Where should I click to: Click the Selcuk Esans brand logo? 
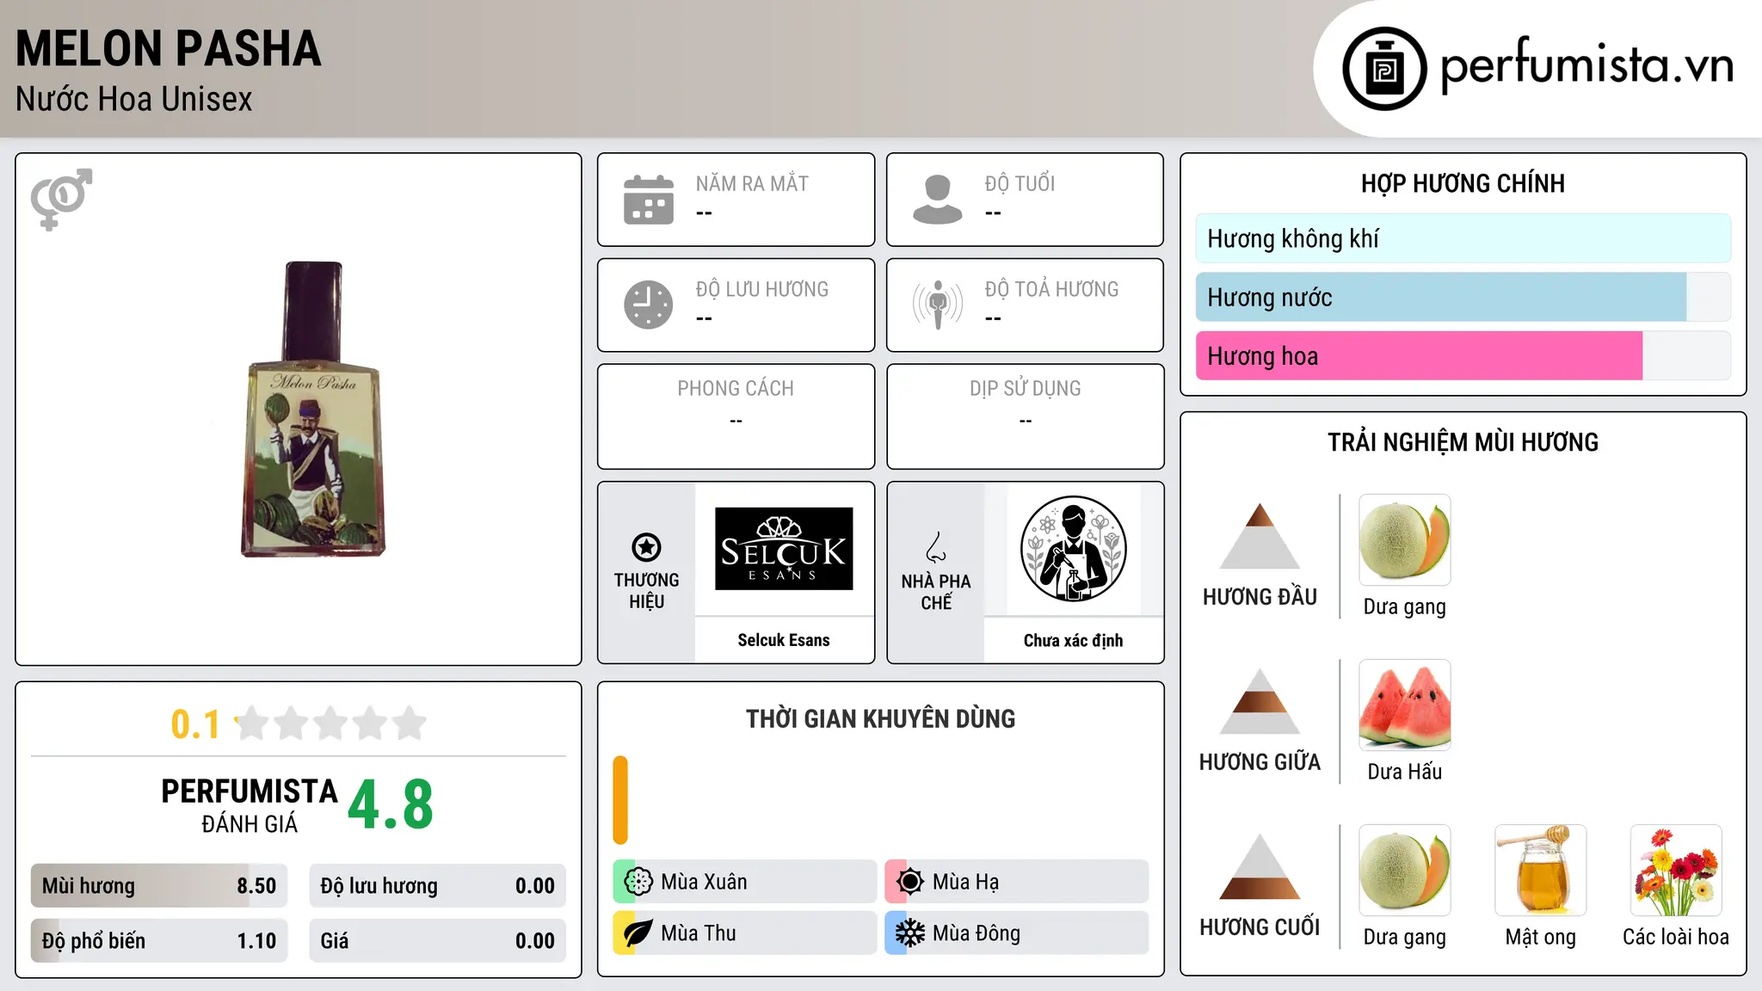click(784, 549)
